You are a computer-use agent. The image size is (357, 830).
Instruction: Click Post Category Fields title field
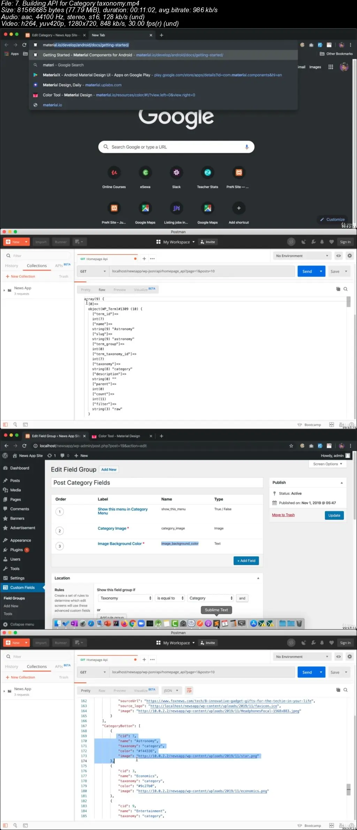point(157,482)
